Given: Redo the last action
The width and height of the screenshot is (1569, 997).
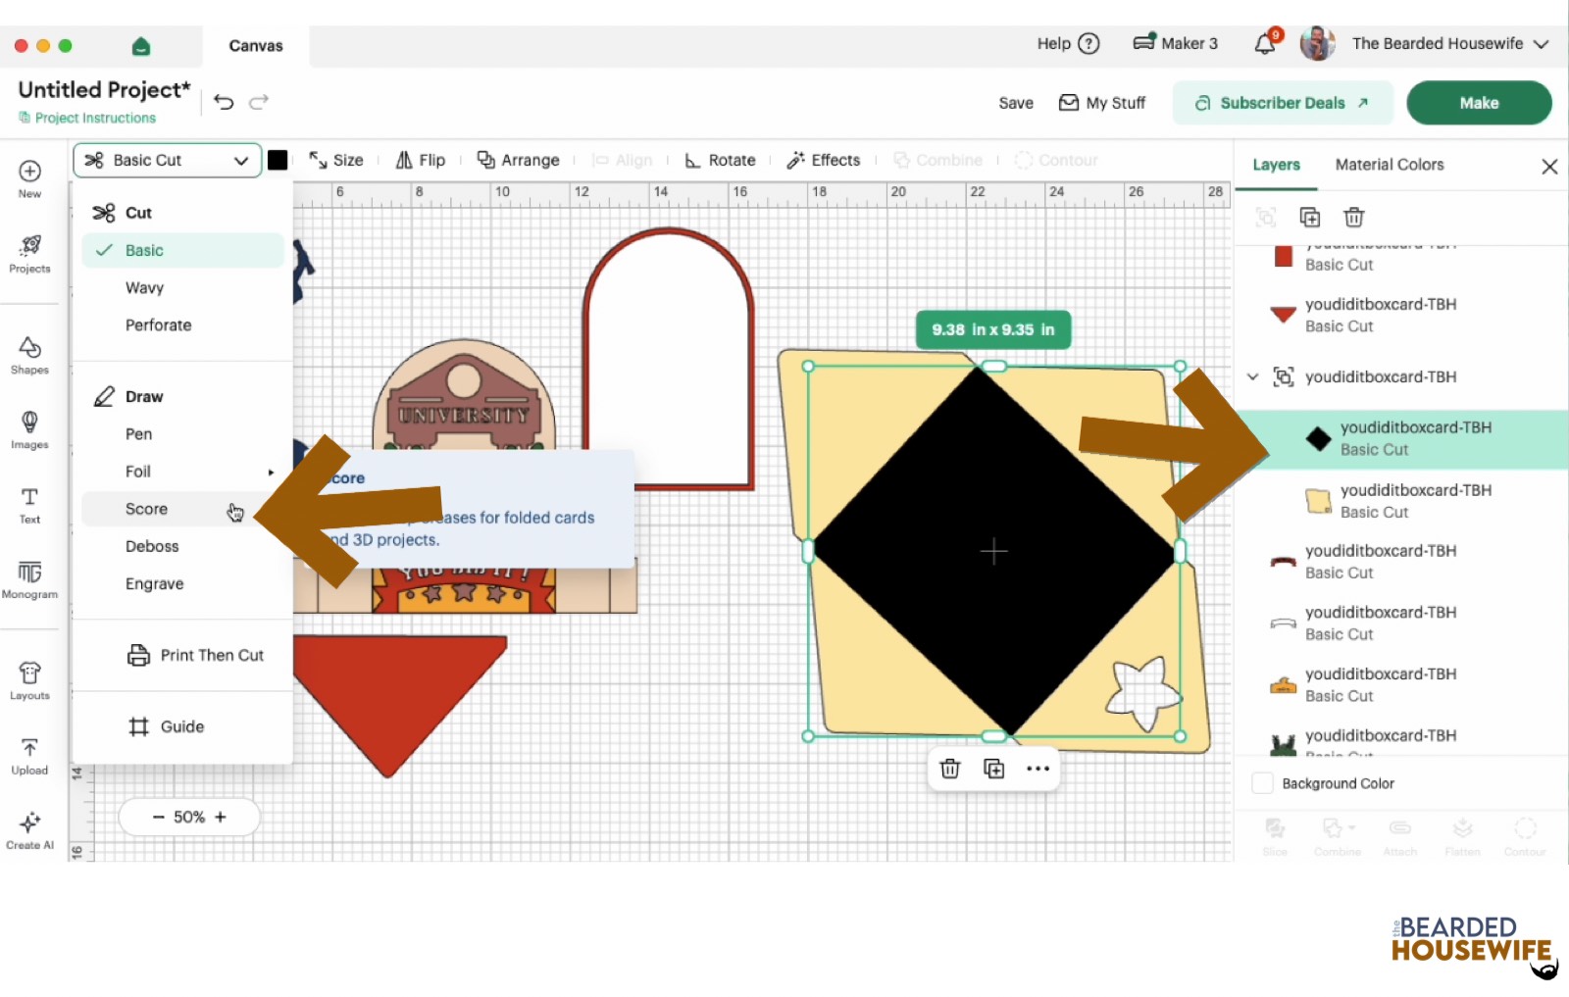Looking at the screenshot, I should [x=259, y=102].
